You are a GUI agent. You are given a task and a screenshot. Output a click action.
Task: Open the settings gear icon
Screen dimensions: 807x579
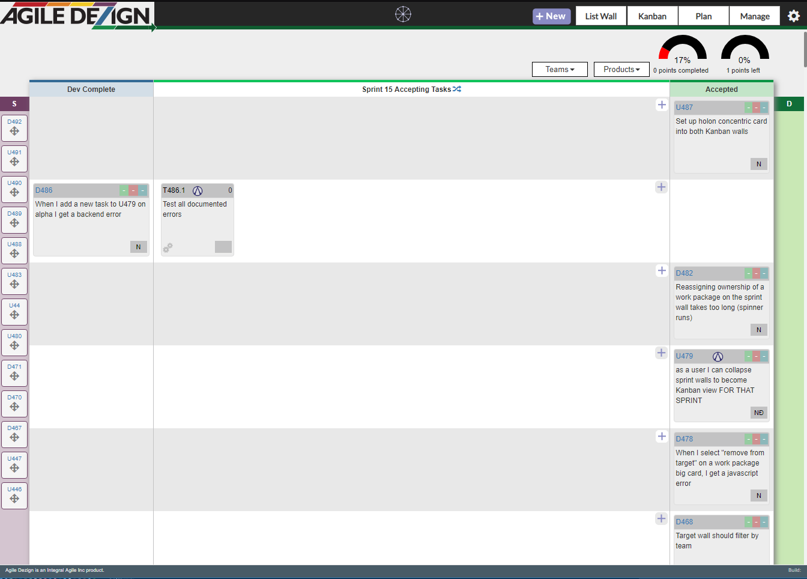point(793,16)
